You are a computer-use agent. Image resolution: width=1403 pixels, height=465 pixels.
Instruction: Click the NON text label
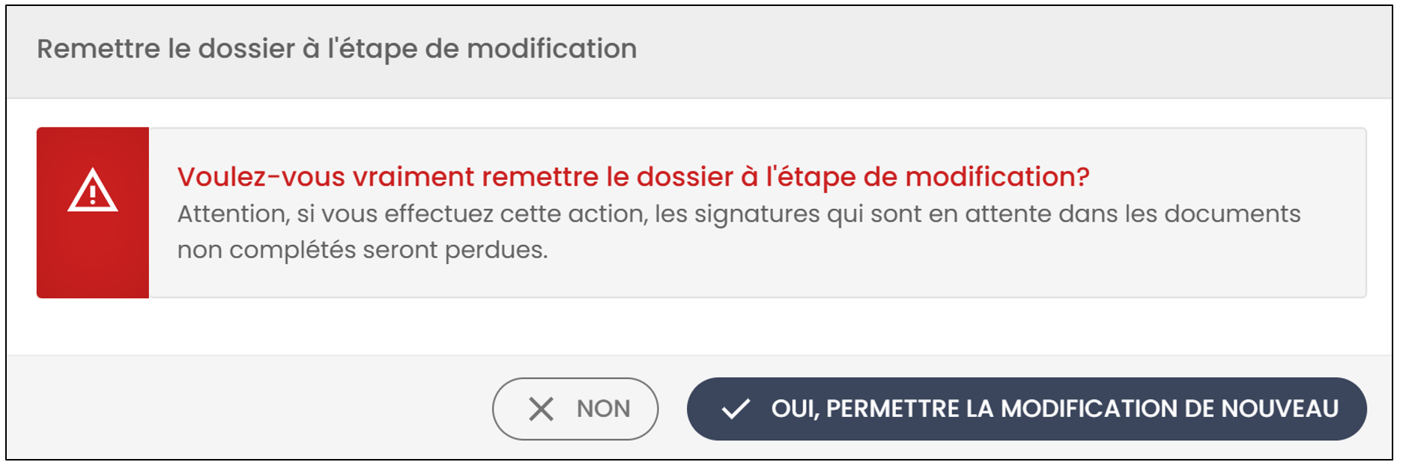[604, 409]
